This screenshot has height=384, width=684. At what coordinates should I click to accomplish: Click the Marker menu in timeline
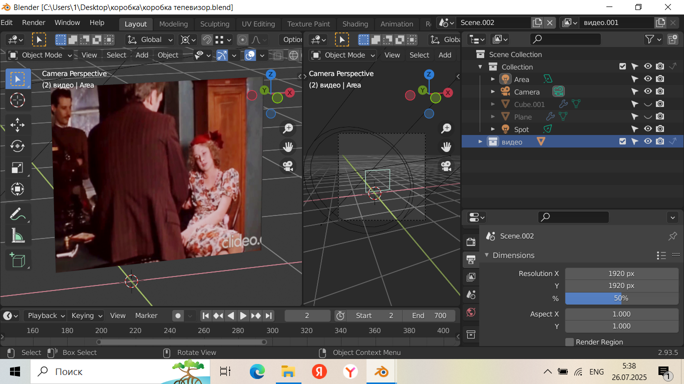(146, 315)
